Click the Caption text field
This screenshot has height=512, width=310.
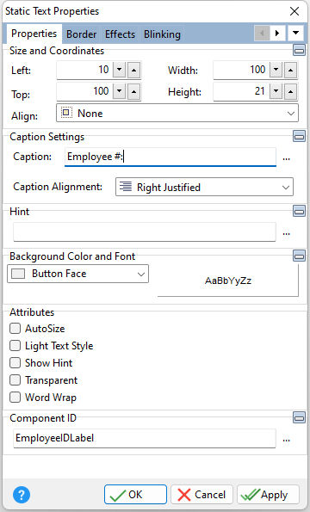point(170,157)
